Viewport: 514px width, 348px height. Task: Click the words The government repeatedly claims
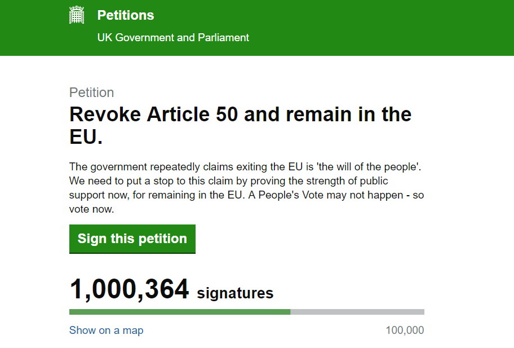149,167
